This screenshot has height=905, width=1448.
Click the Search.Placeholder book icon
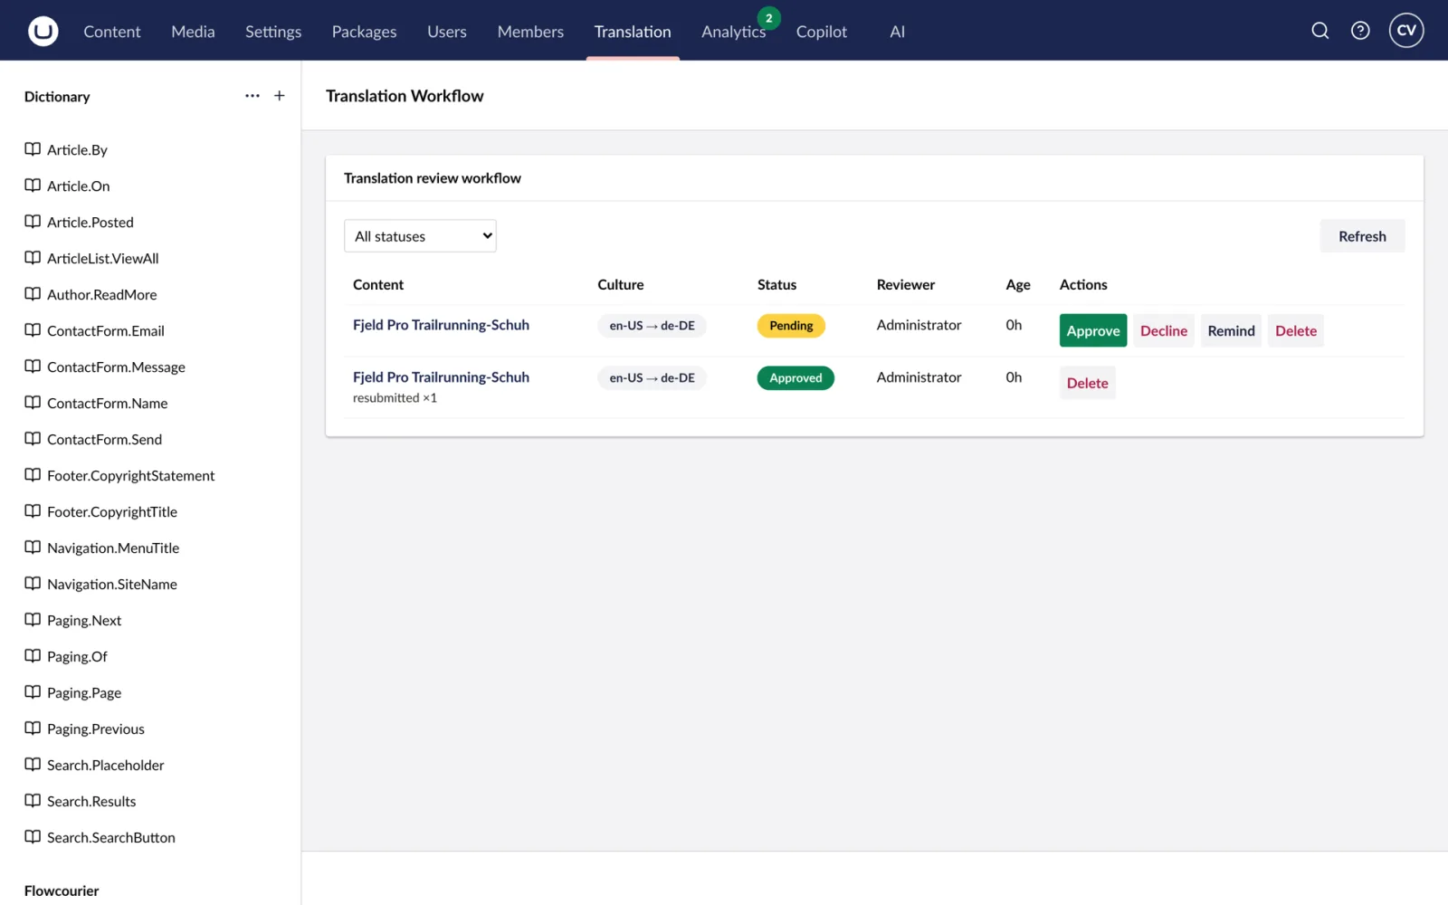pos(33,765)
